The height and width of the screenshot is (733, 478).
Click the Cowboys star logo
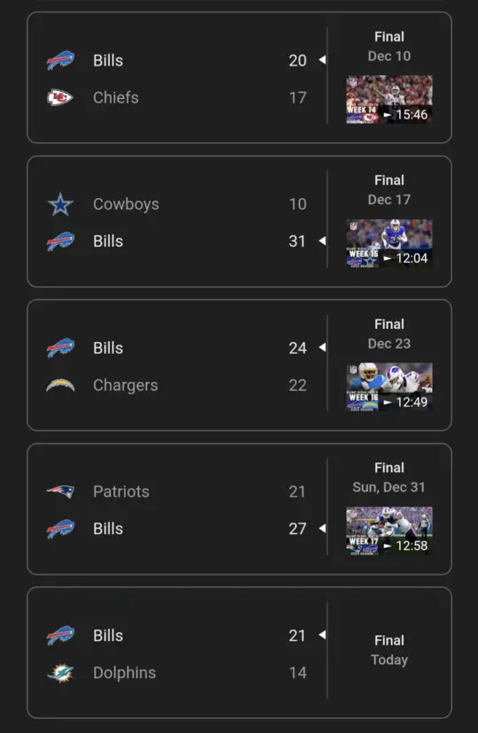click(x=60, y=204)
